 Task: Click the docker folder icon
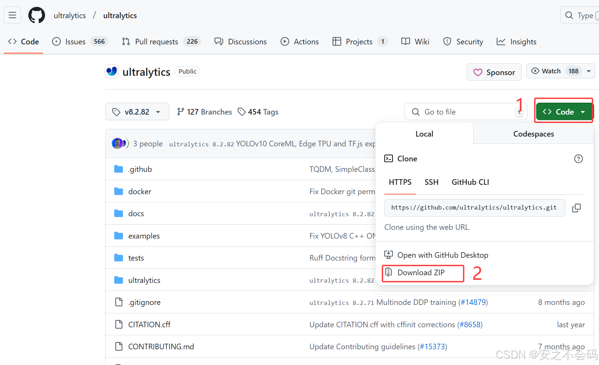tap(119, 191)
